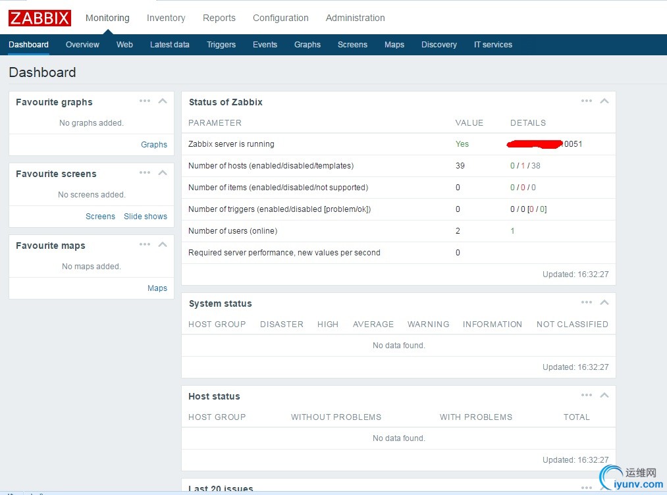Screen dimensions: 667x495
Task: Collapse the Favourite graphs widget
Action: [x=163, y=101]
